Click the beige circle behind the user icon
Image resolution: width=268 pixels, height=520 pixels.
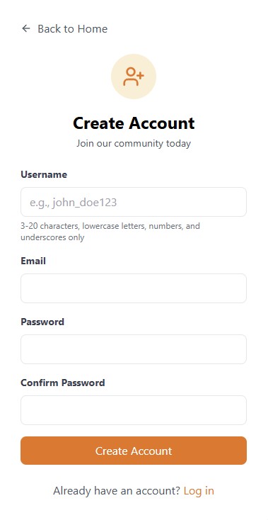point(134,77)
